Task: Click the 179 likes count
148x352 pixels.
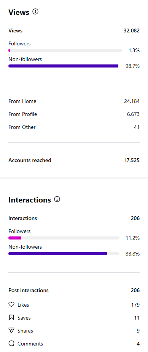Action: point(135,305)
